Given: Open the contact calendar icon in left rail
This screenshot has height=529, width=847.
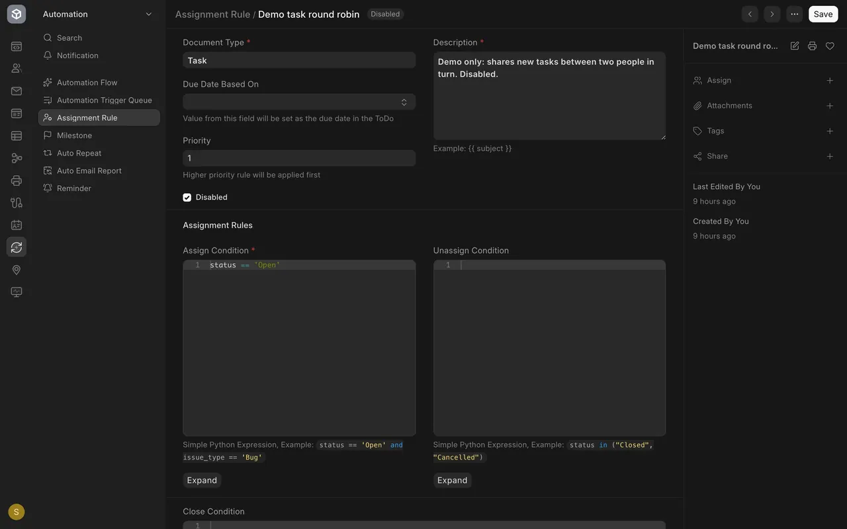Looking at the screenshot, I should [17, 225].
